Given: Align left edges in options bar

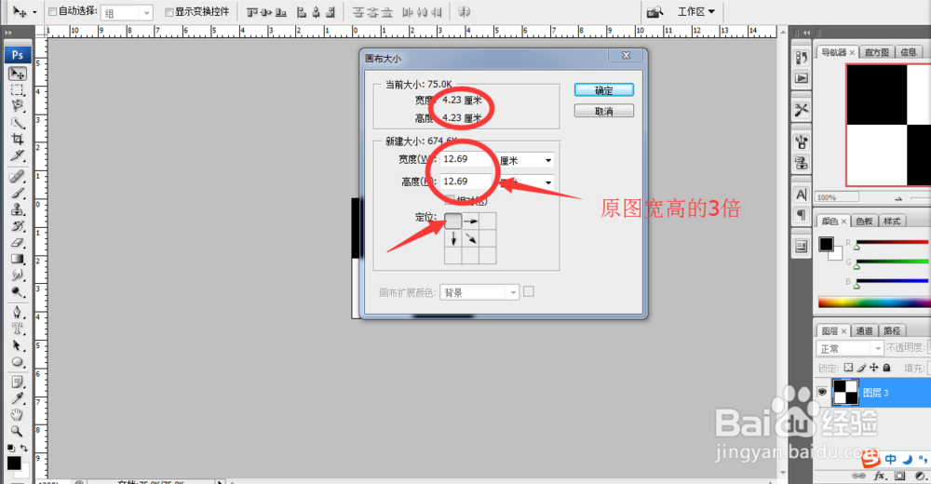Looking at the screenshot, I should (302, 12).
